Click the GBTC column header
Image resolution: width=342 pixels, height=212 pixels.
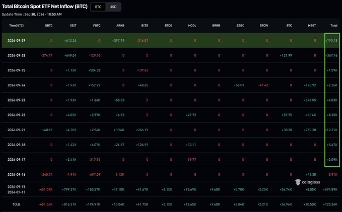click(x=49, y=26)
